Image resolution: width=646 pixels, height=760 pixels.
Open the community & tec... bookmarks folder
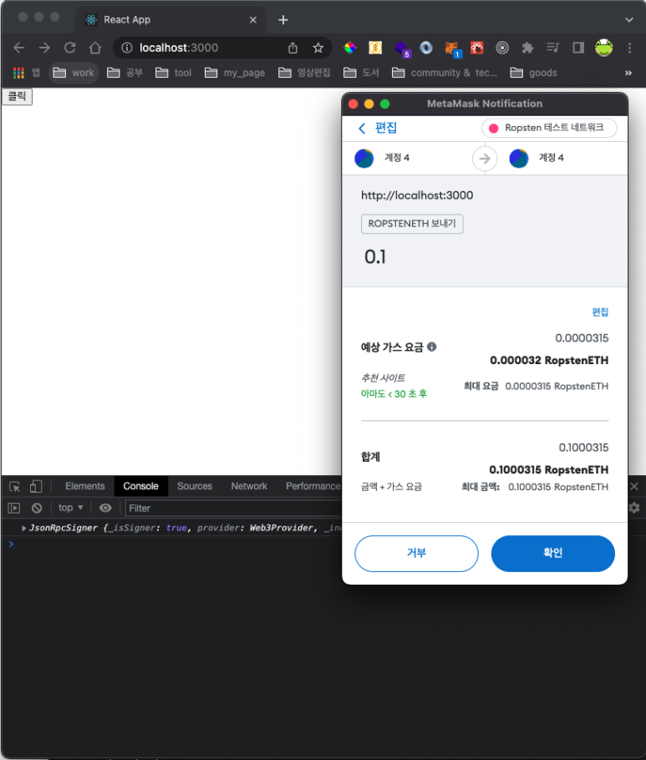click(445, 73)
